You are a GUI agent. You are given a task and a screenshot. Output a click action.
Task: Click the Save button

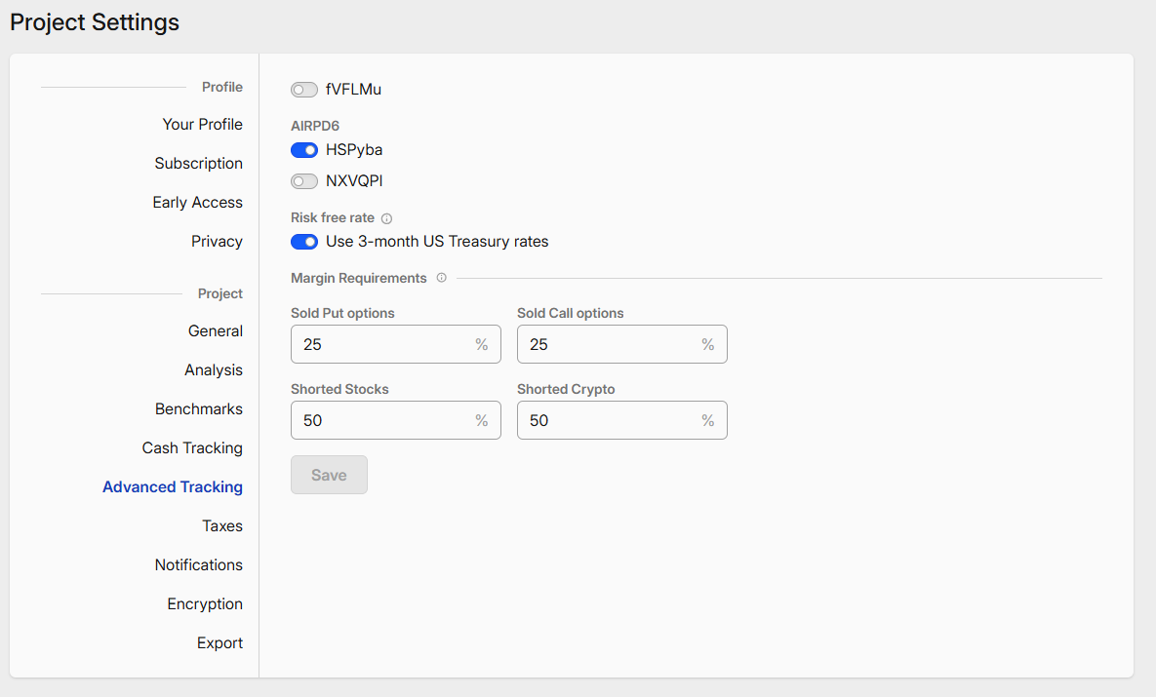[329, 475]
